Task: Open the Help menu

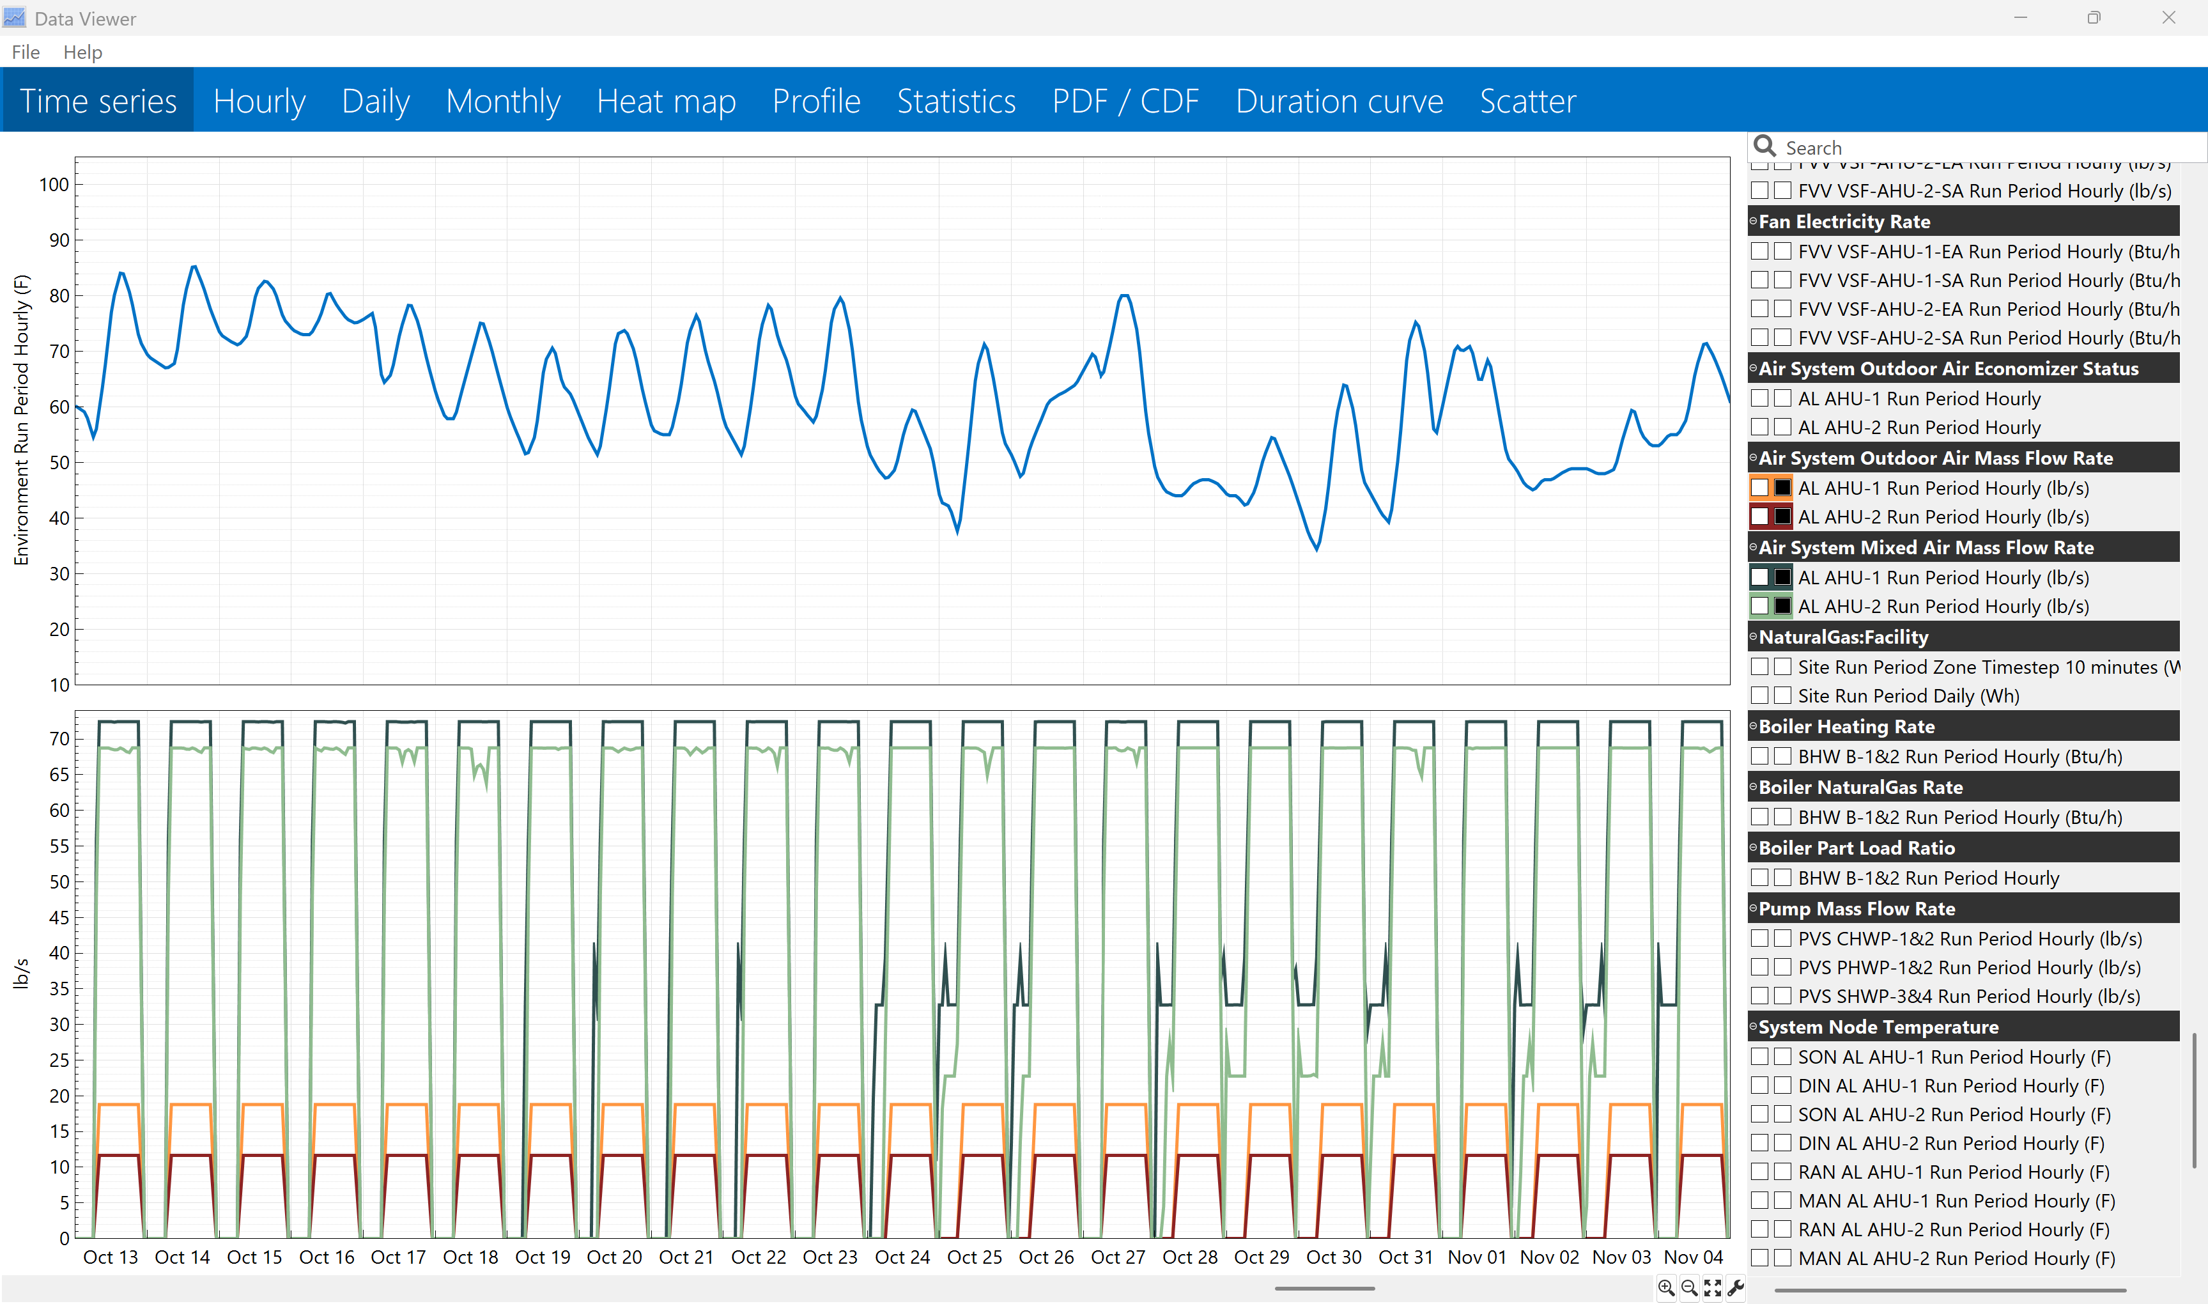Action: (x=82, y=52)
